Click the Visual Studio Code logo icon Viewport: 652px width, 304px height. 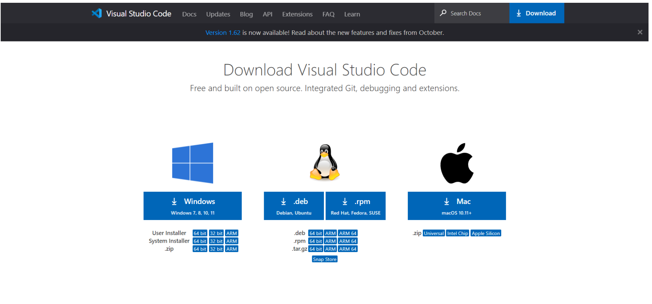96,14
